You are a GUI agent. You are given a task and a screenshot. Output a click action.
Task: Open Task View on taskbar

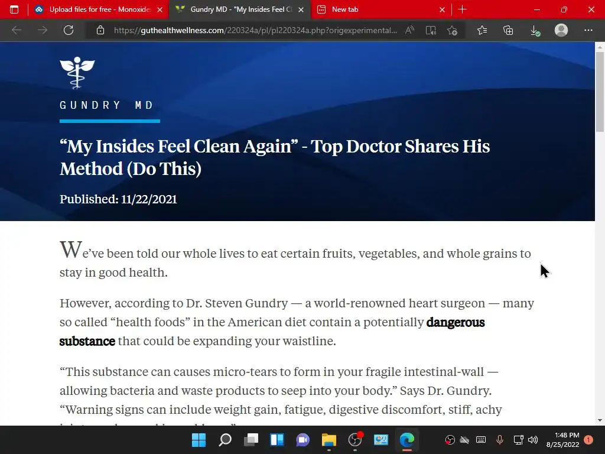click(251, 440)
